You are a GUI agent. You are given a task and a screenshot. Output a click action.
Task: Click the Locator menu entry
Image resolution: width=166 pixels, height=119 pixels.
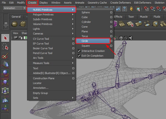tap(37, 83)
